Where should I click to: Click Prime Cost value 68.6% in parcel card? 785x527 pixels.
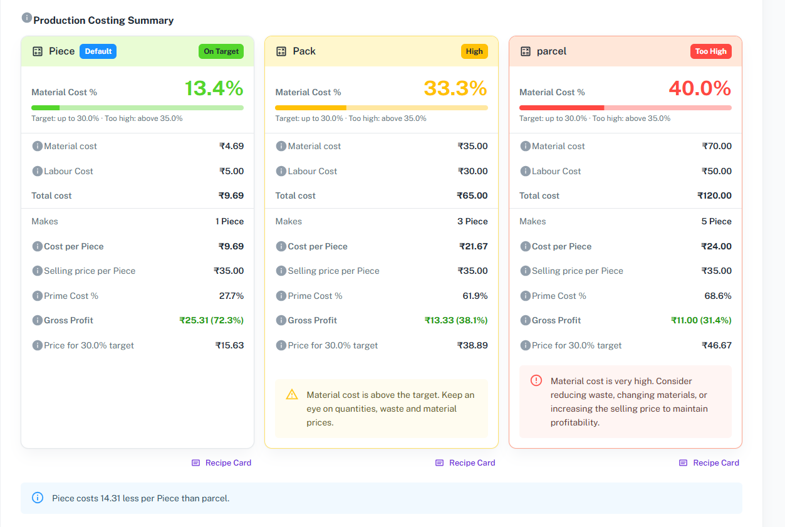click(x=718, y=296)
